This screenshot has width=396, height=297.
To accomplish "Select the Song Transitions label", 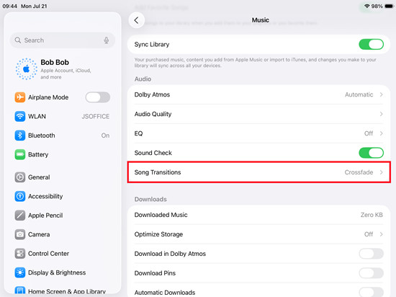I will click(x=158, y=172).
